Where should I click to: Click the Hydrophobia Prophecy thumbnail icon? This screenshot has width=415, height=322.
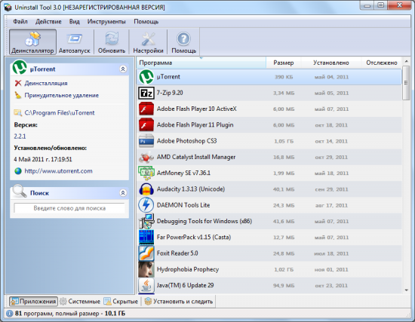(x=146, y=269)
